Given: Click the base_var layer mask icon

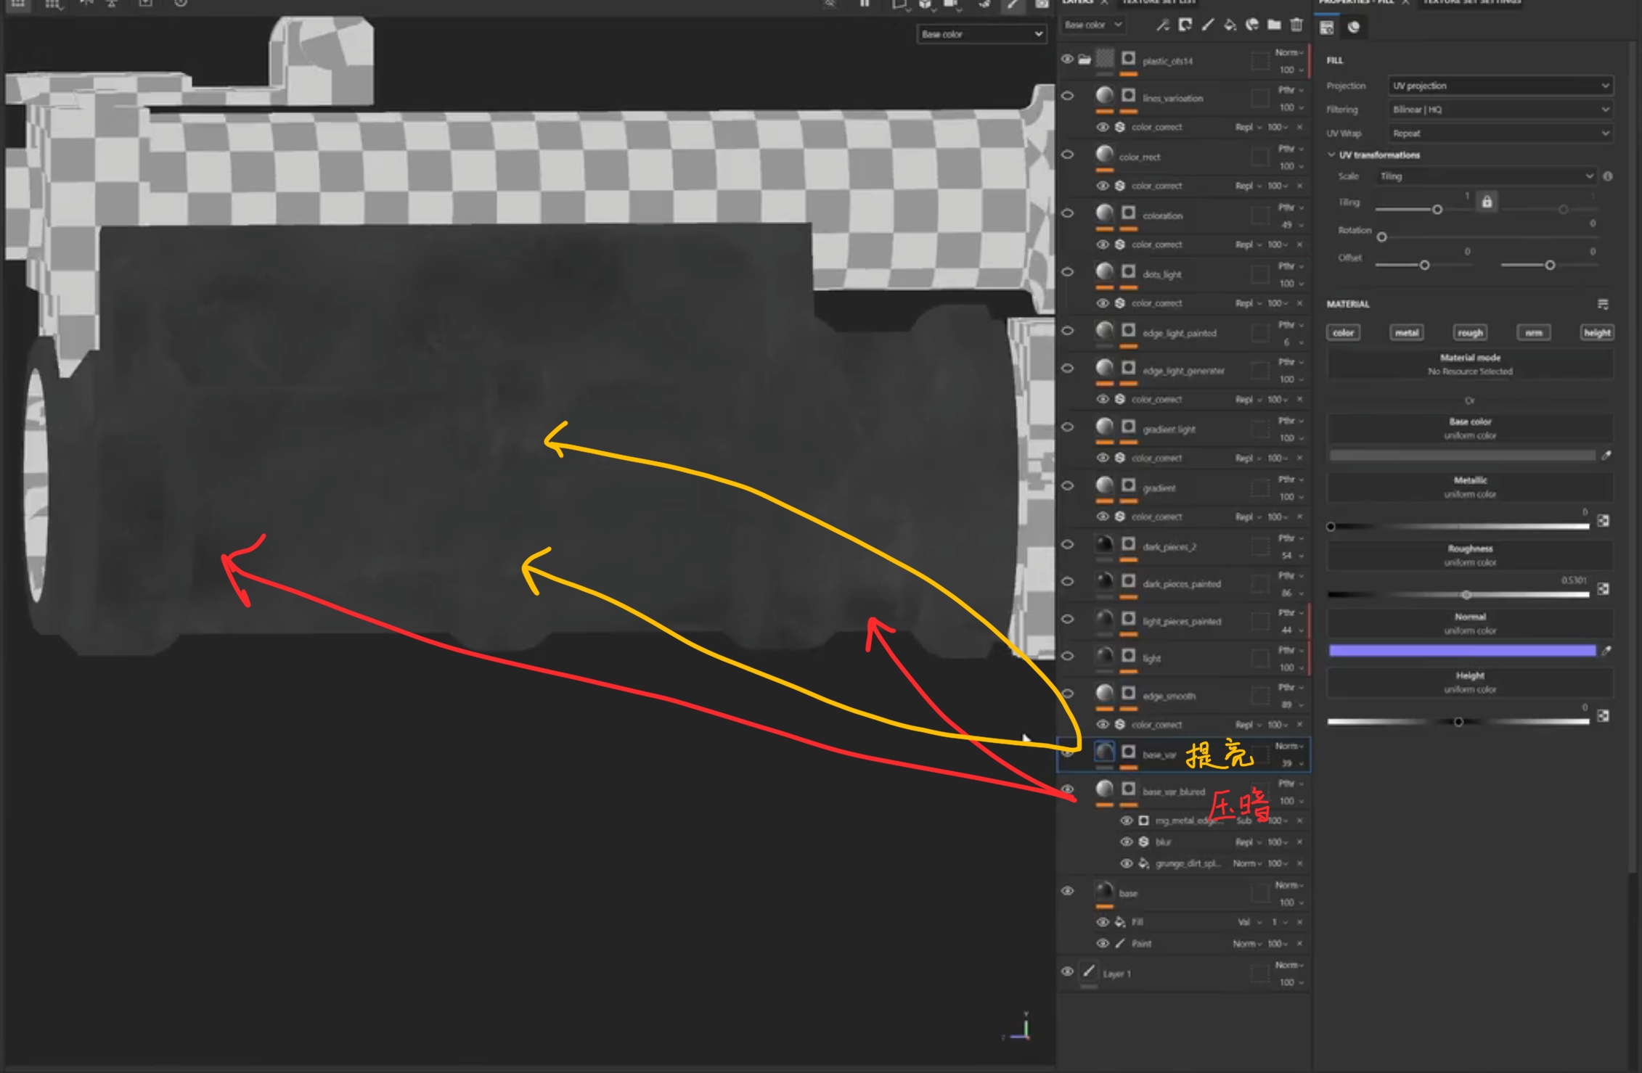Looking at the screenshot, I should 1128,752.
